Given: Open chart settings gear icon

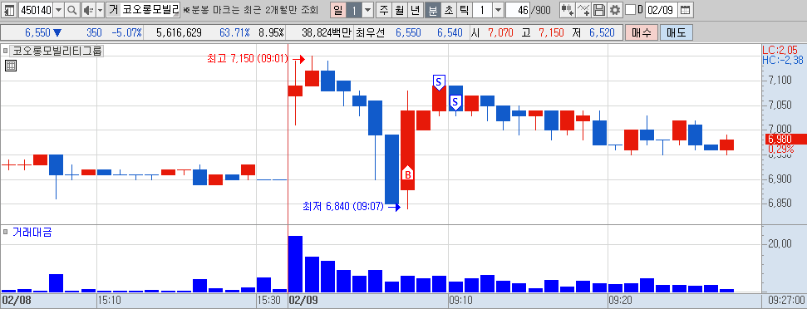Looking at the screenshot, I should click(x=614, y=9).
